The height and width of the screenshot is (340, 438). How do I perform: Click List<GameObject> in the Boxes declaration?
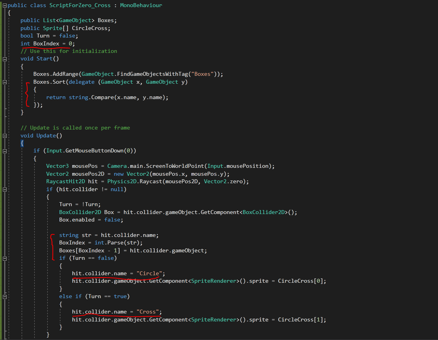68,21
